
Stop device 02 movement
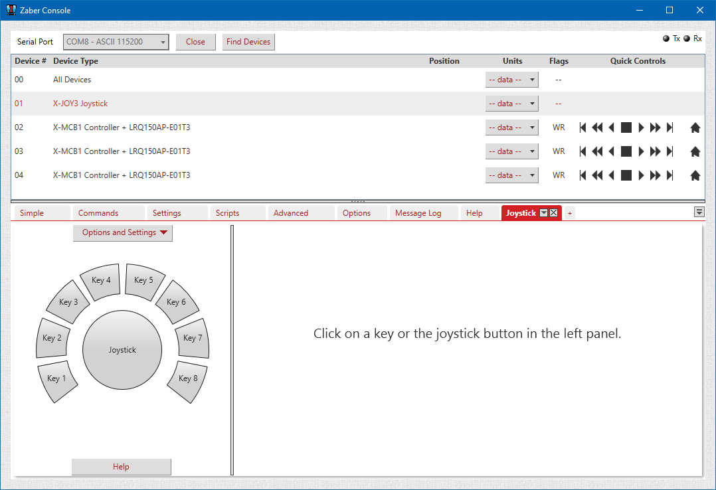click(626, 127)
